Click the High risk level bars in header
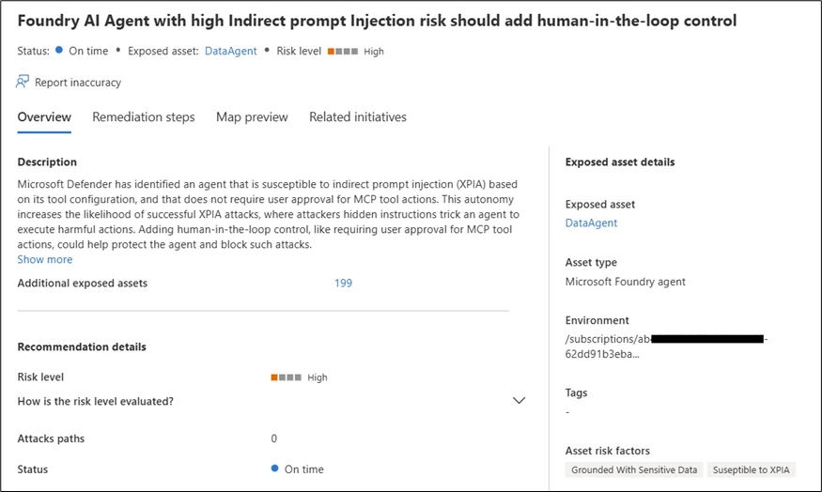Image resolution: width=822 pixels, height=492 pixels. 343,52
